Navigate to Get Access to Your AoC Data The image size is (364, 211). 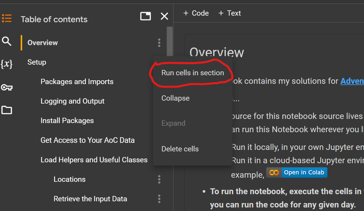[x=87, y=140]
